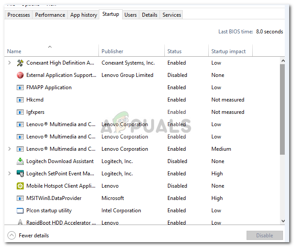The height and width of the screenshot is (247, 294).
Task: Click the vertical scrollbar thumb
Action: (x=283, y=109)
